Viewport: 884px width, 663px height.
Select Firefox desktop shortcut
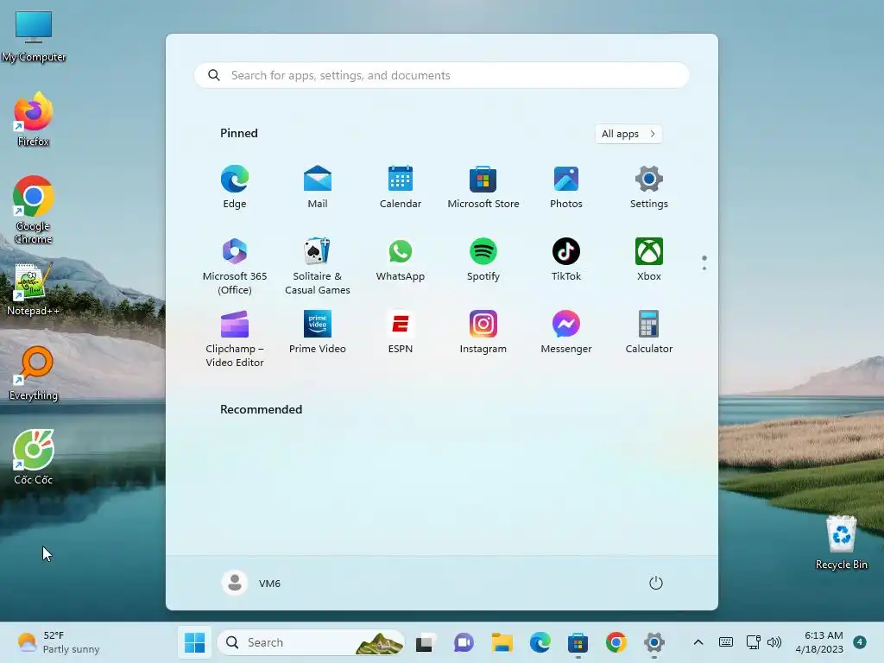(34, 119)
